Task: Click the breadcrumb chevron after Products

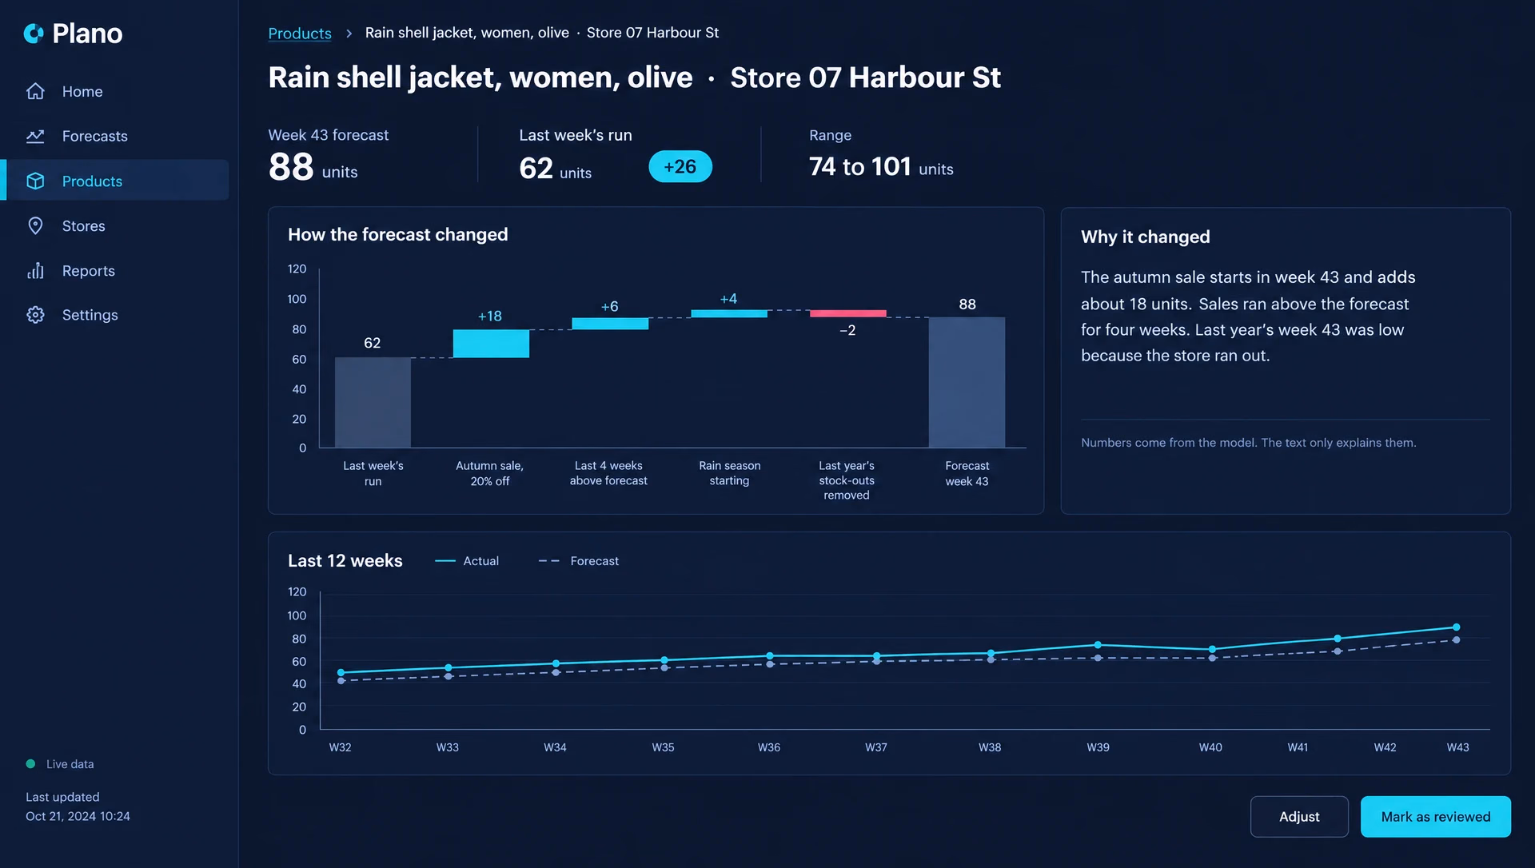Action: coord(349,34)
